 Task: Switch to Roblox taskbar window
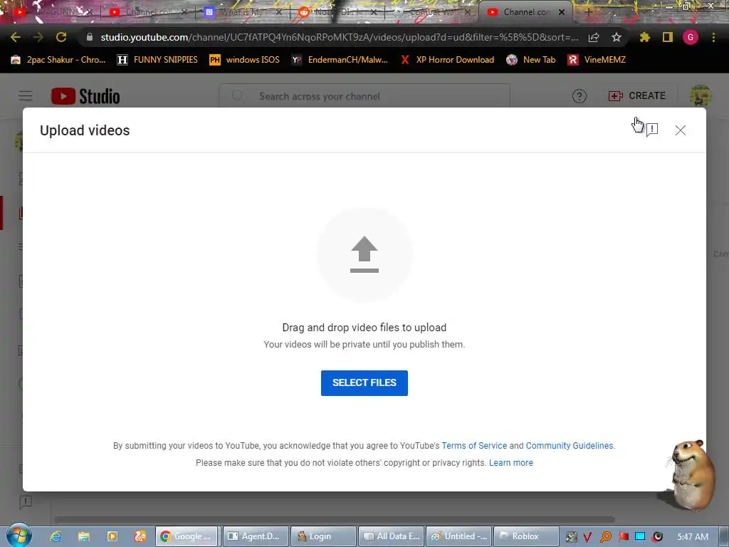click(526, 536)
